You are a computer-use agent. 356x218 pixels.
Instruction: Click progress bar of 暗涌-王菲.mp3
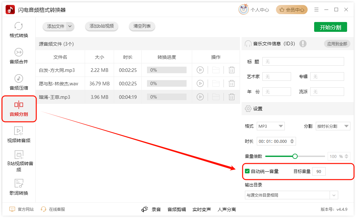167,97
